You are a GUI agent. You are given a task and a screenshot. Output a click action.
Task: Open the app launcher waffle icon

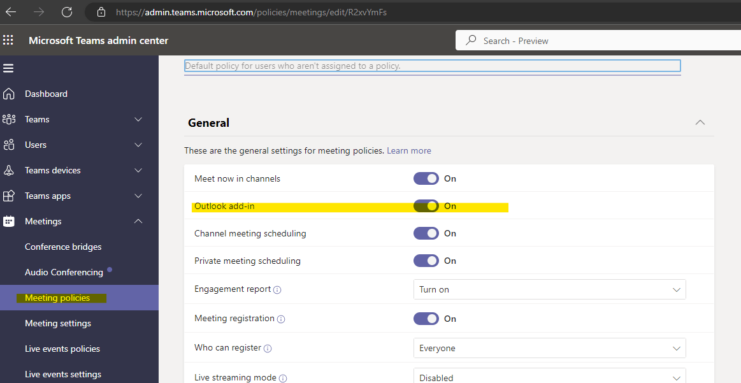coord(8,40)
